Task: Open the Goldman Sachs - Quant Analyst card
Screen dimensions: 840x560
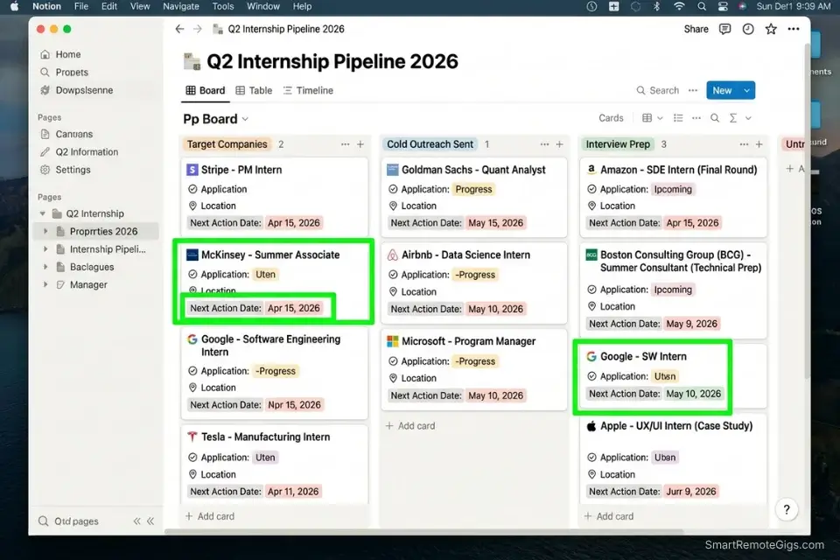Action: pos(474,198)
